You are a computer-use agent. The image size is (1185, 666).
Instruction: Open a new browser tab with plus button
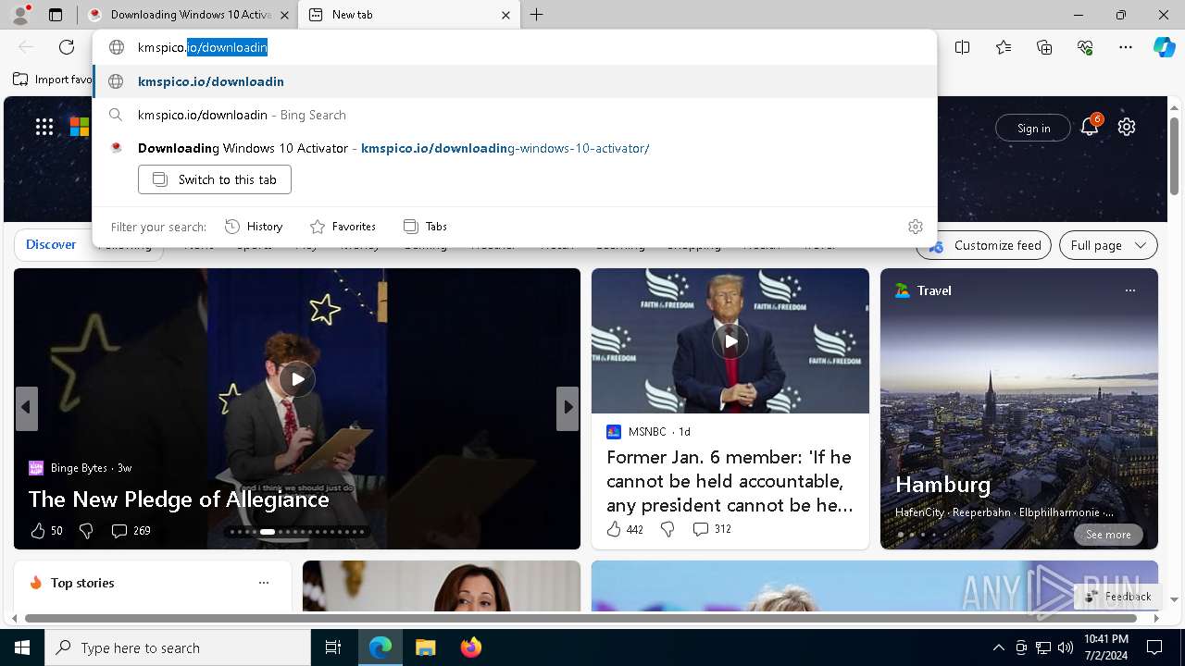coord(537,15)
